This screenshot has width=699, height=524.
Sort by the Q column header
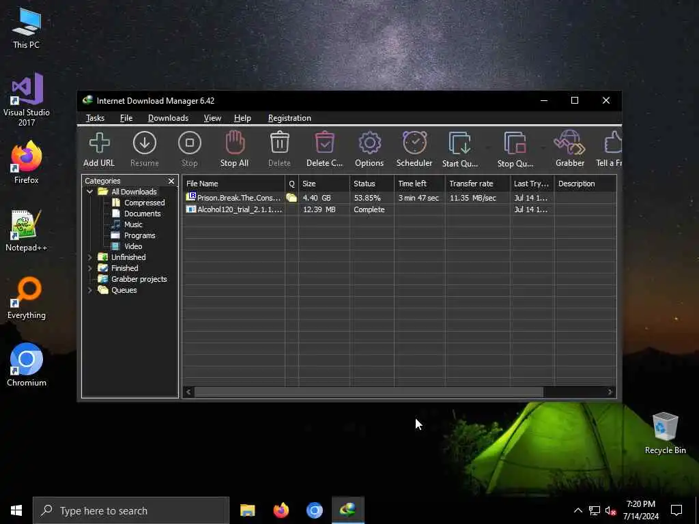click(291, 184)
